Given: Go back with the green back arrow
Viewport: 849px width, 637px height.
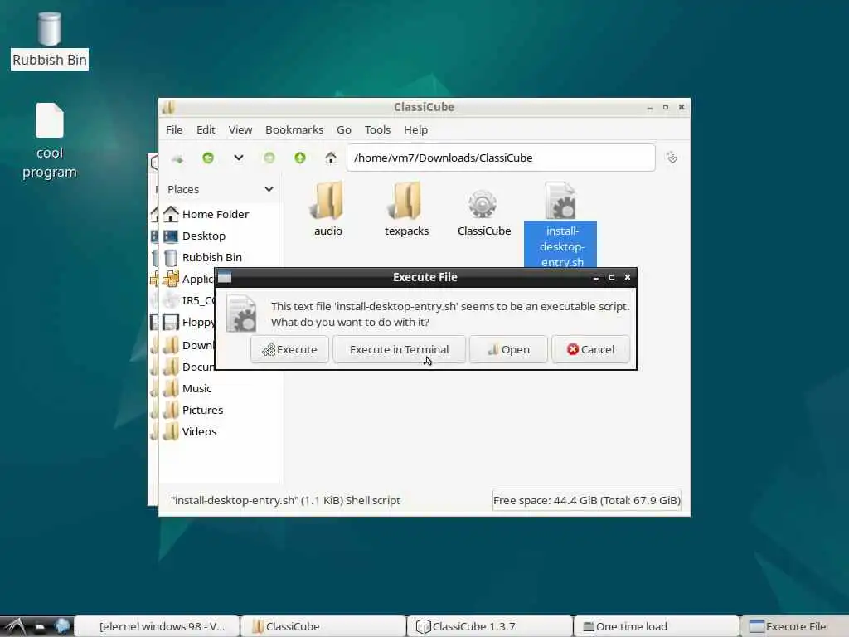Looking at the screenshot, I should 208,158.
